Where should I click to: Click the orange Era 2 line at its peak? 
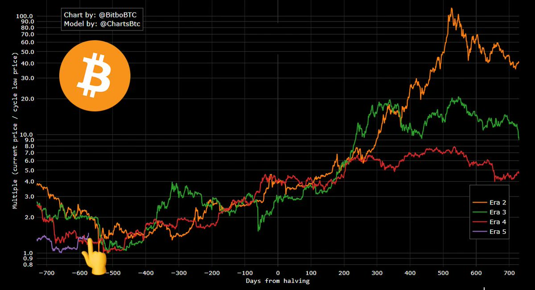(452, 9)
